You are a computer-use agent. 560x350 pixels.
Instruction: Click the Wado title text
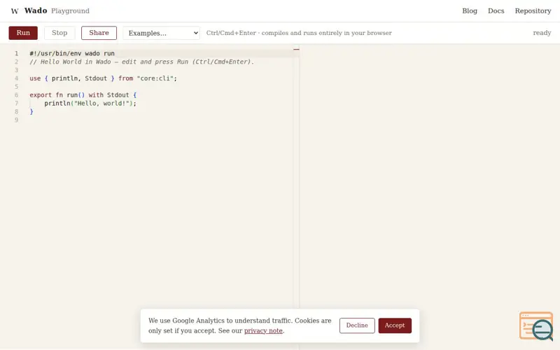click(x=36, y=10)
